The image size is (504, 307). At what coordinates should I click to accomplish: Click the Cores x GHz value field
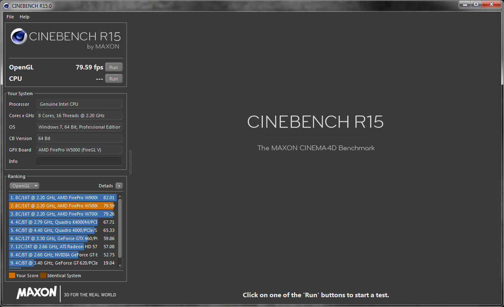(x=79, y=116)
